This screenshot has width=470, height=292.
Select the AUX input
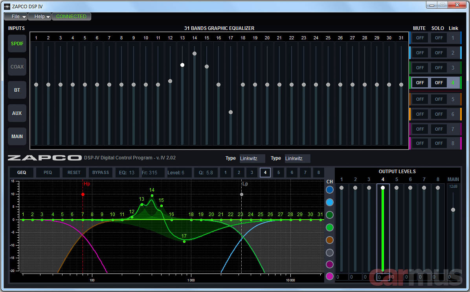tap(17, 113)
